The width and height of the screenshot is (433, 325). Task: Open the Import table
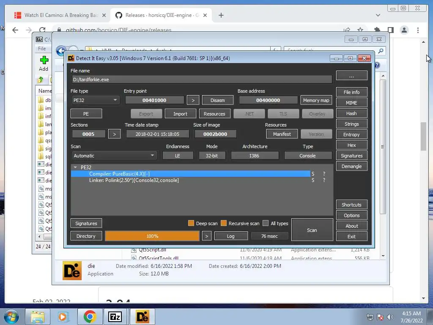(180, 114)
